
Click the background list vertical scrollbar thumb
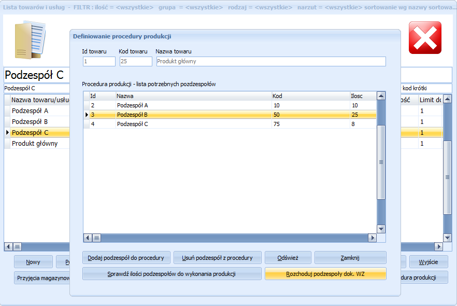(447, 177)
